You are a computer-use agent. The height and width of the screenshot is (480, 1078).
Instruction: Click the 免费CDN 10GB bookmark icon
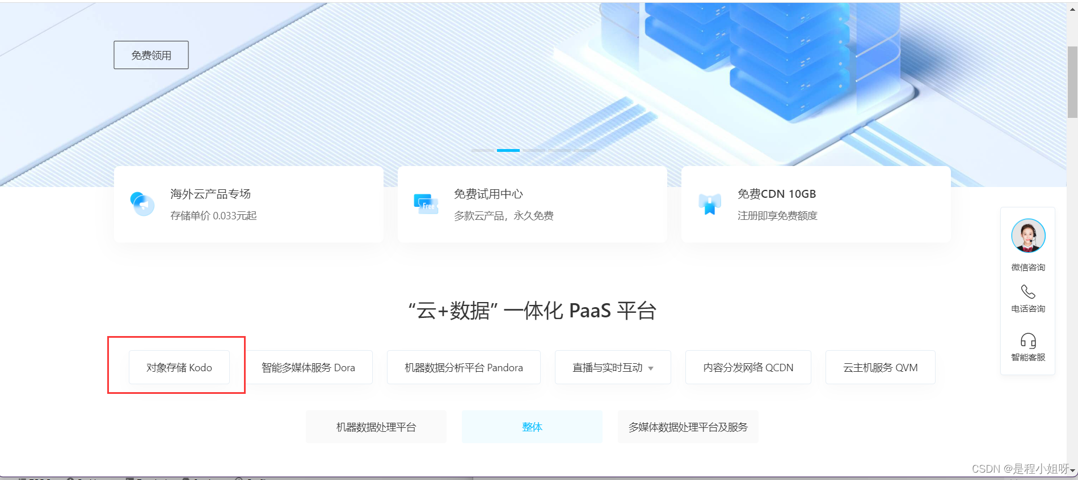click(710, 204)
